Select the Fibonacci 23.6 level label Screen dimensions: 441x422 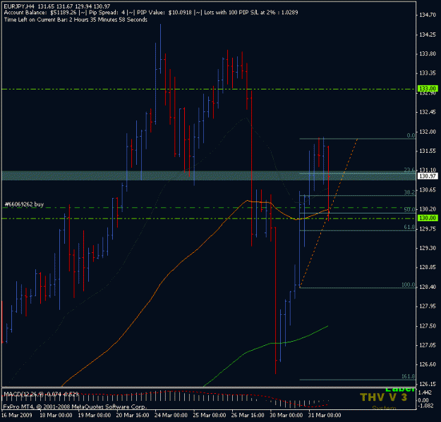pyautogui.click(x=409, y=170)
